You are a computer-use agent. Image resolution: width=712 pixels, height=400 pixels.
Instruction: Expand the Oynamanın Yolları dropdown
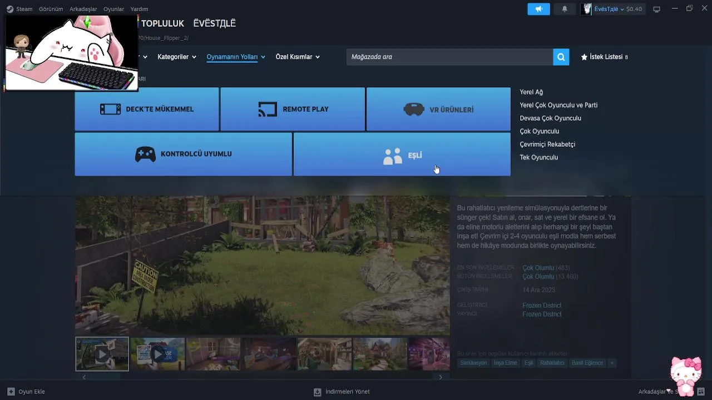(x=236, y=57)
